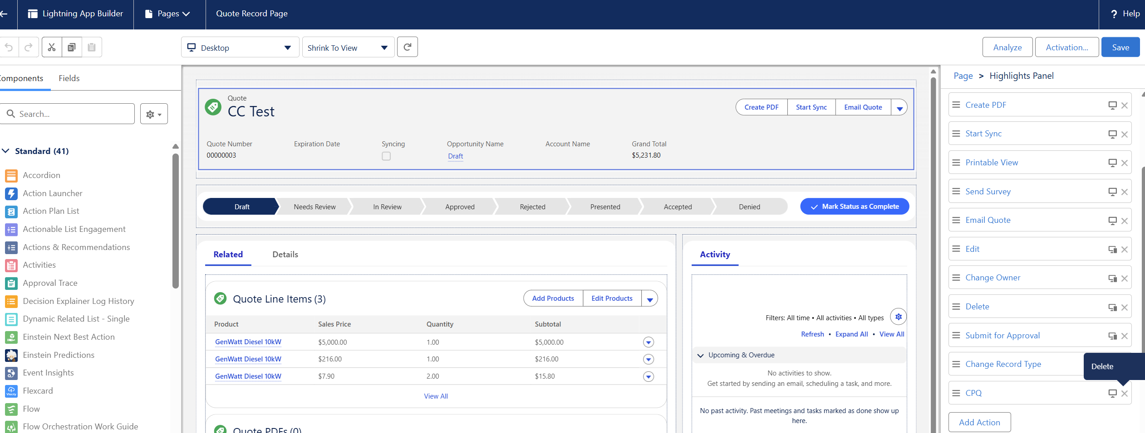1145x433 pixels.
Task: Click the copy icon in toolbar
Action: click(x=72, y=47)
